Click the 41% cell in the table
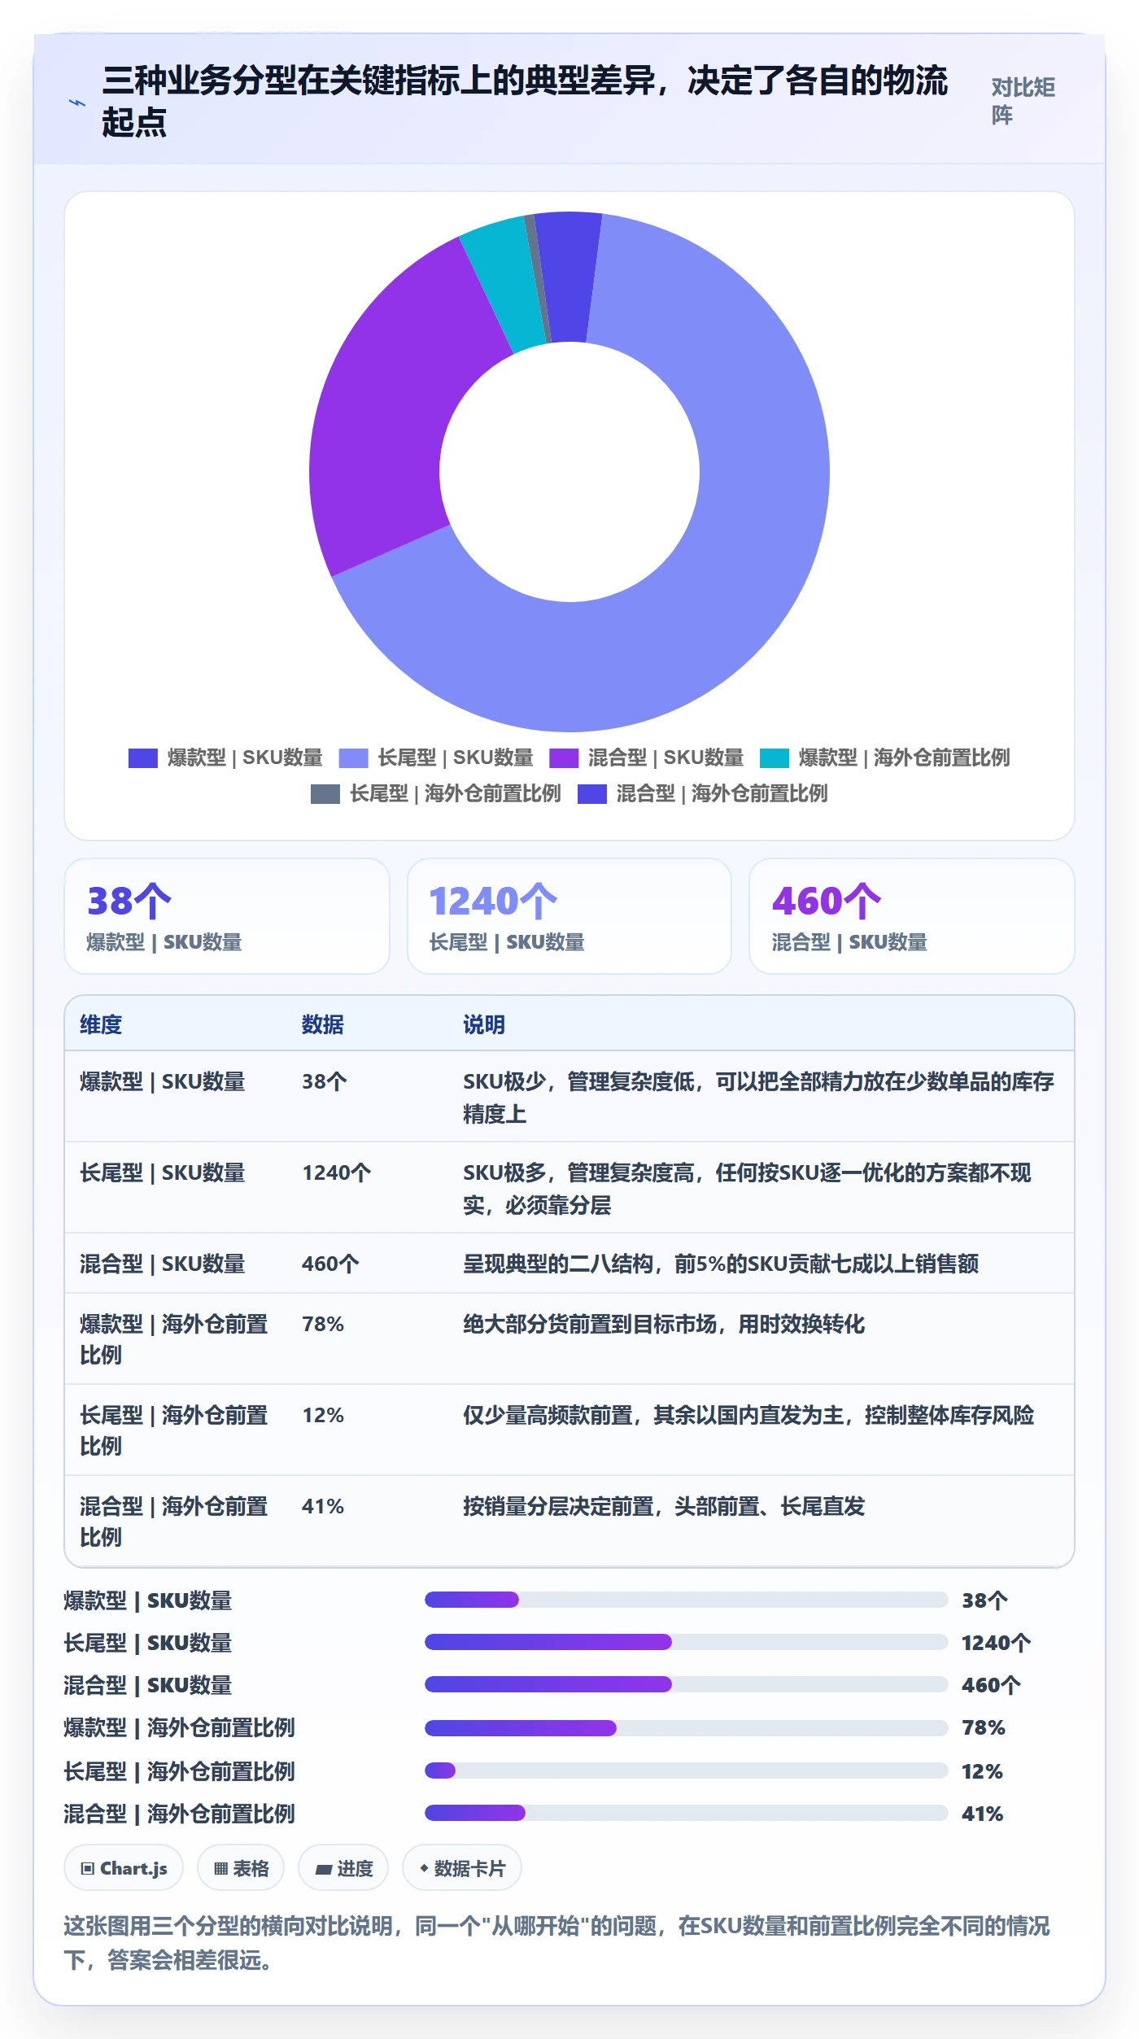This screenshot has height=2039, width=1139. [x=323, y=1506]
